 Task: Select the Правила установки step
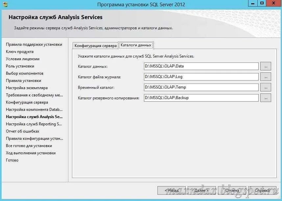(24, 81)
